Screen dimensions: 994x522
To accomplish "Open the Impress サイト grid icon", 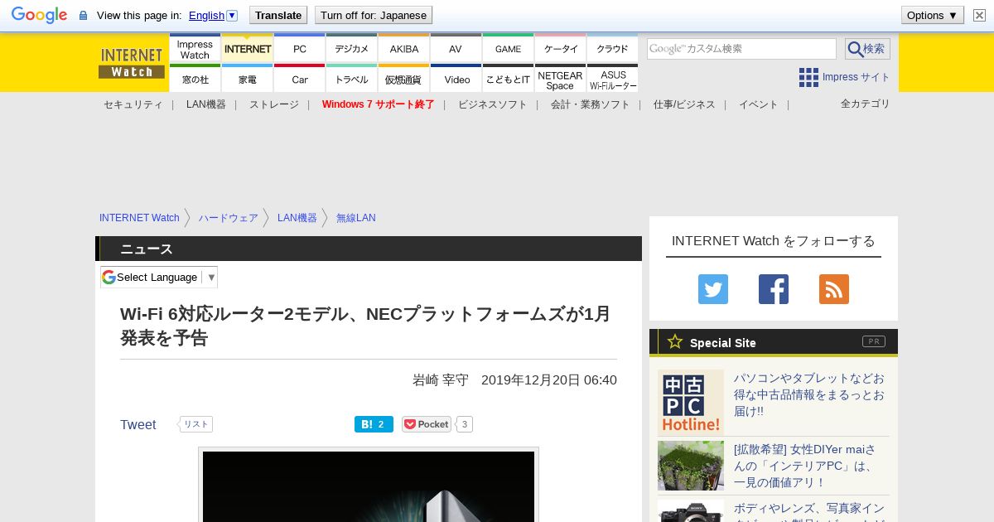I will (x=808, y=77).
